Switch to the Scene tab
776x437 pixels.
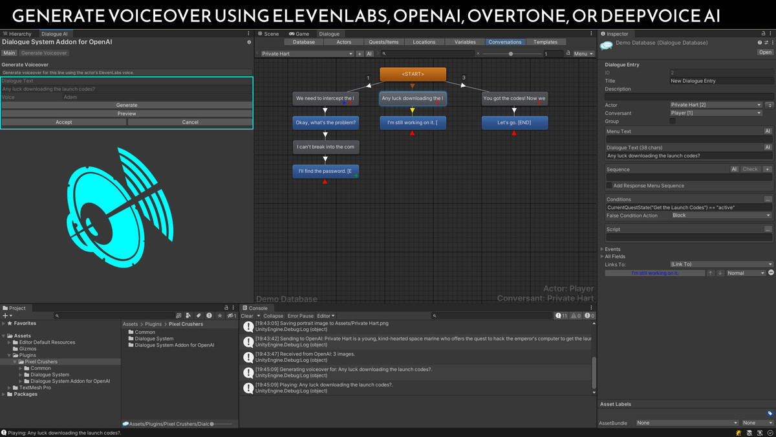[268, 34]
